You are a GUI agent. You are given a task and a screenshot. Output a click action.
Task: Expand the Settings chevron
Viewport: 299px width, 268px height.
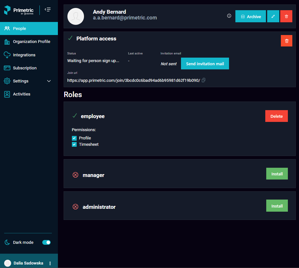[49, 81]
